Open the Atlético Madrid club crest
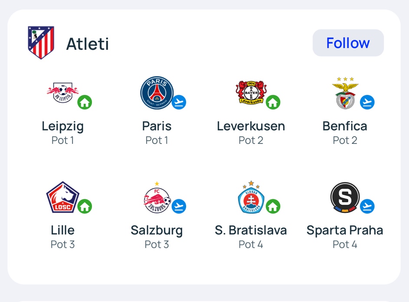Screen dimensions: 409x302 click(41, 42)
